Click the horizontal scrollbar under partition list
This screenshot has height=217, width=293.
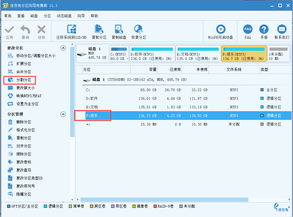click(x=164, y=200)
